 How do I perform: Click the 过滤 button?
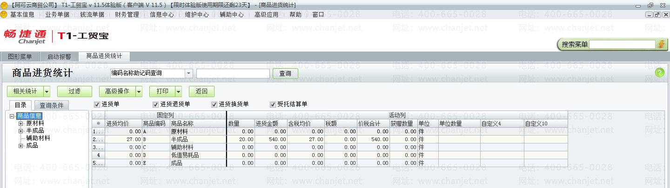click(74, 91)
